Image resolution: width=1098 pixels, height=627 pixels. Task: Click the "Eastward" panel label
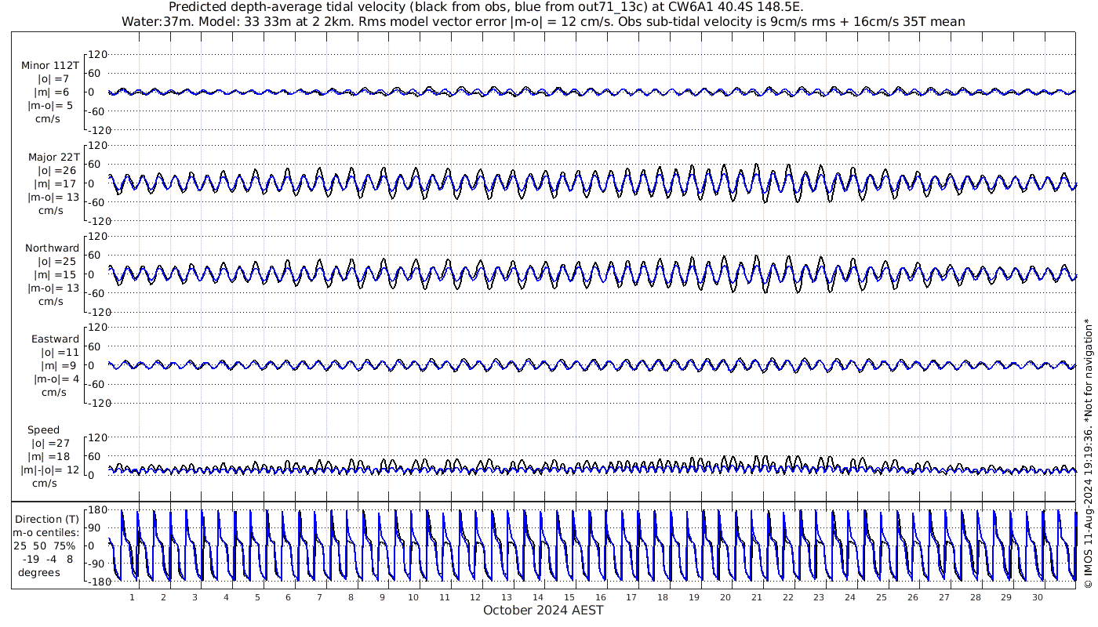pyautogui.click(x=55, y=339)
